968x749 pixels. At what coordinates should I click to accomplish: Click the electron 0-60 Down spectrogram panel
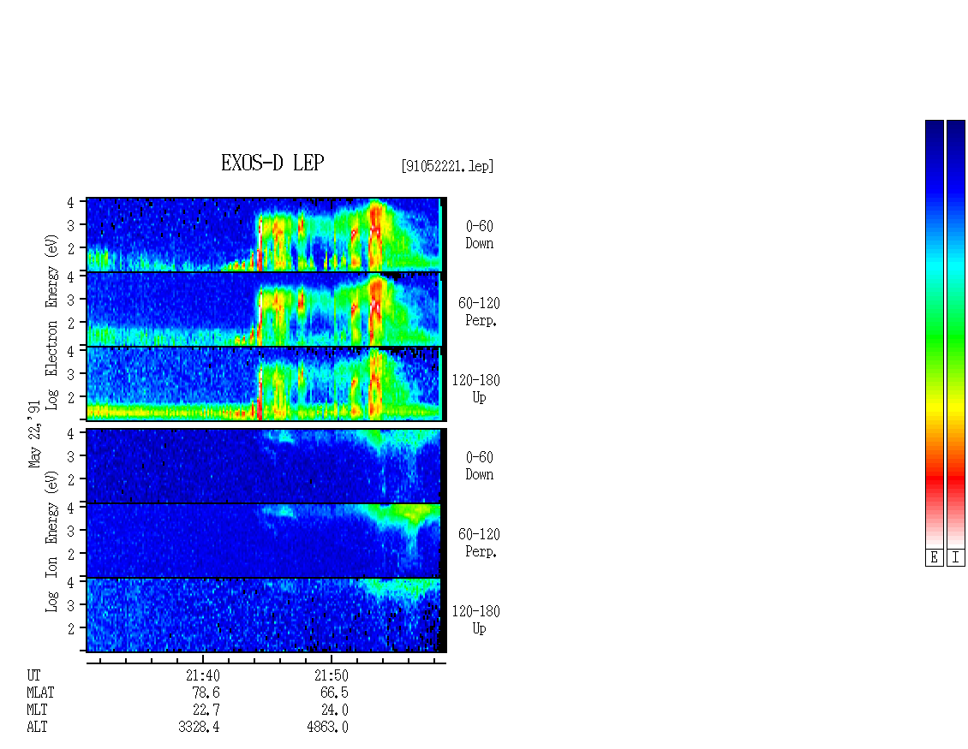pos(265,235)
